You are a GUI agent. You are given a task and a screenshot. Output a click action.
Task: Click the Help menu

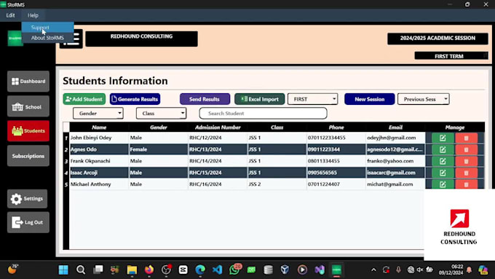(x=33, y=15)
